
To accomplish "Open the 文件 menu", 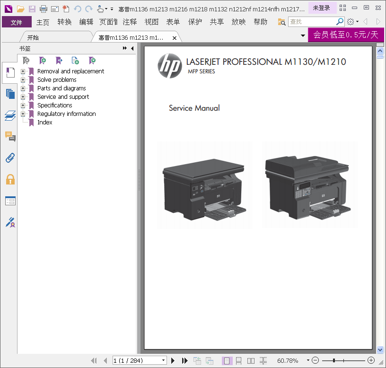I will point(17,22).
